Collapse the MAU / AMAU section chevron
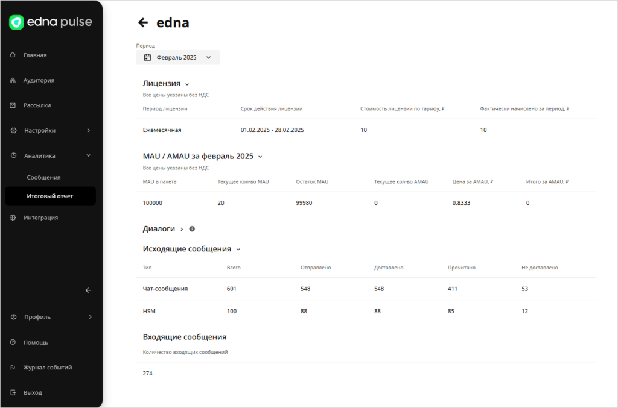The width and height of the screenshot is (618, 408). [x=260, y=157]
